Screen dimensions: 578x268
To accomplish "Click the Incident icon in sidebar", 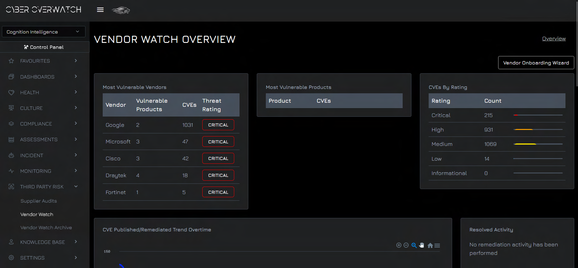I will (11, 155).
